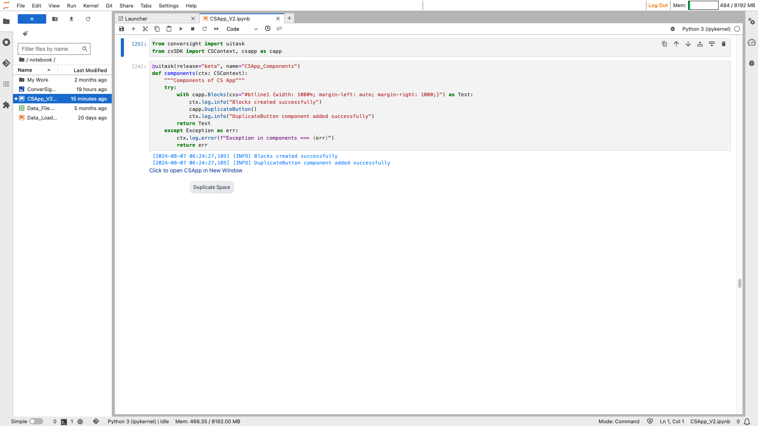Open the file browser sidebar icon
The width and height of the screenshot is (758, 426).
coord(6,21)
